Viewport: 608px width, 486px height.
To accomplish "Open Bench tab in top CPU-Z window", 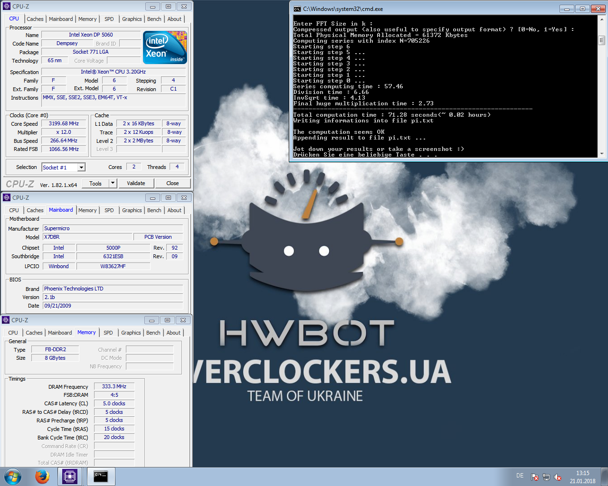I will coord(154,19).
